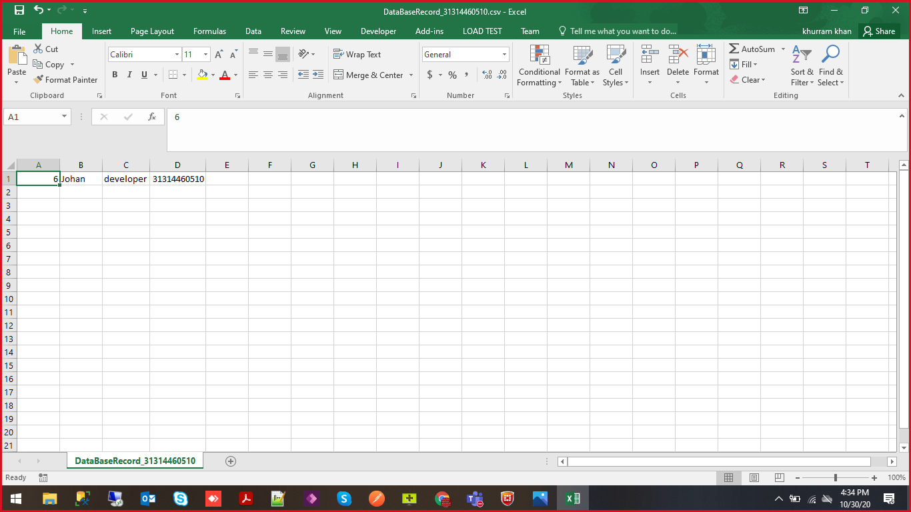Expand the Name Box dropdown arrow

point(65,117)
